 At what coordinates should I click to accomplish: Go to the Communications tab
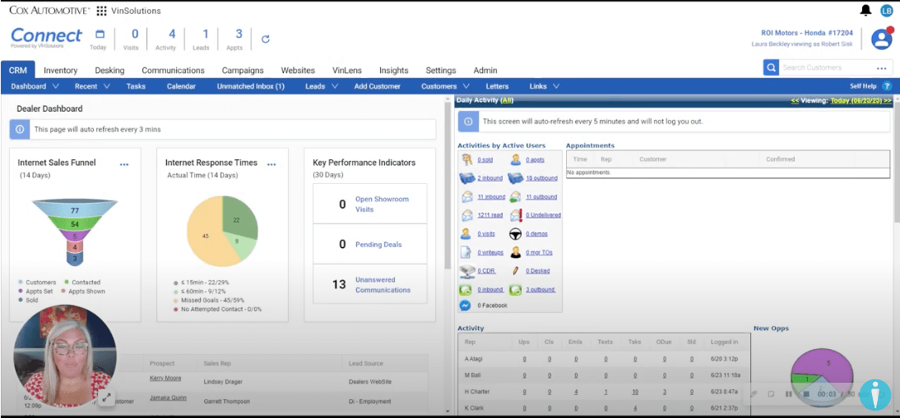(x=174, y=71)
